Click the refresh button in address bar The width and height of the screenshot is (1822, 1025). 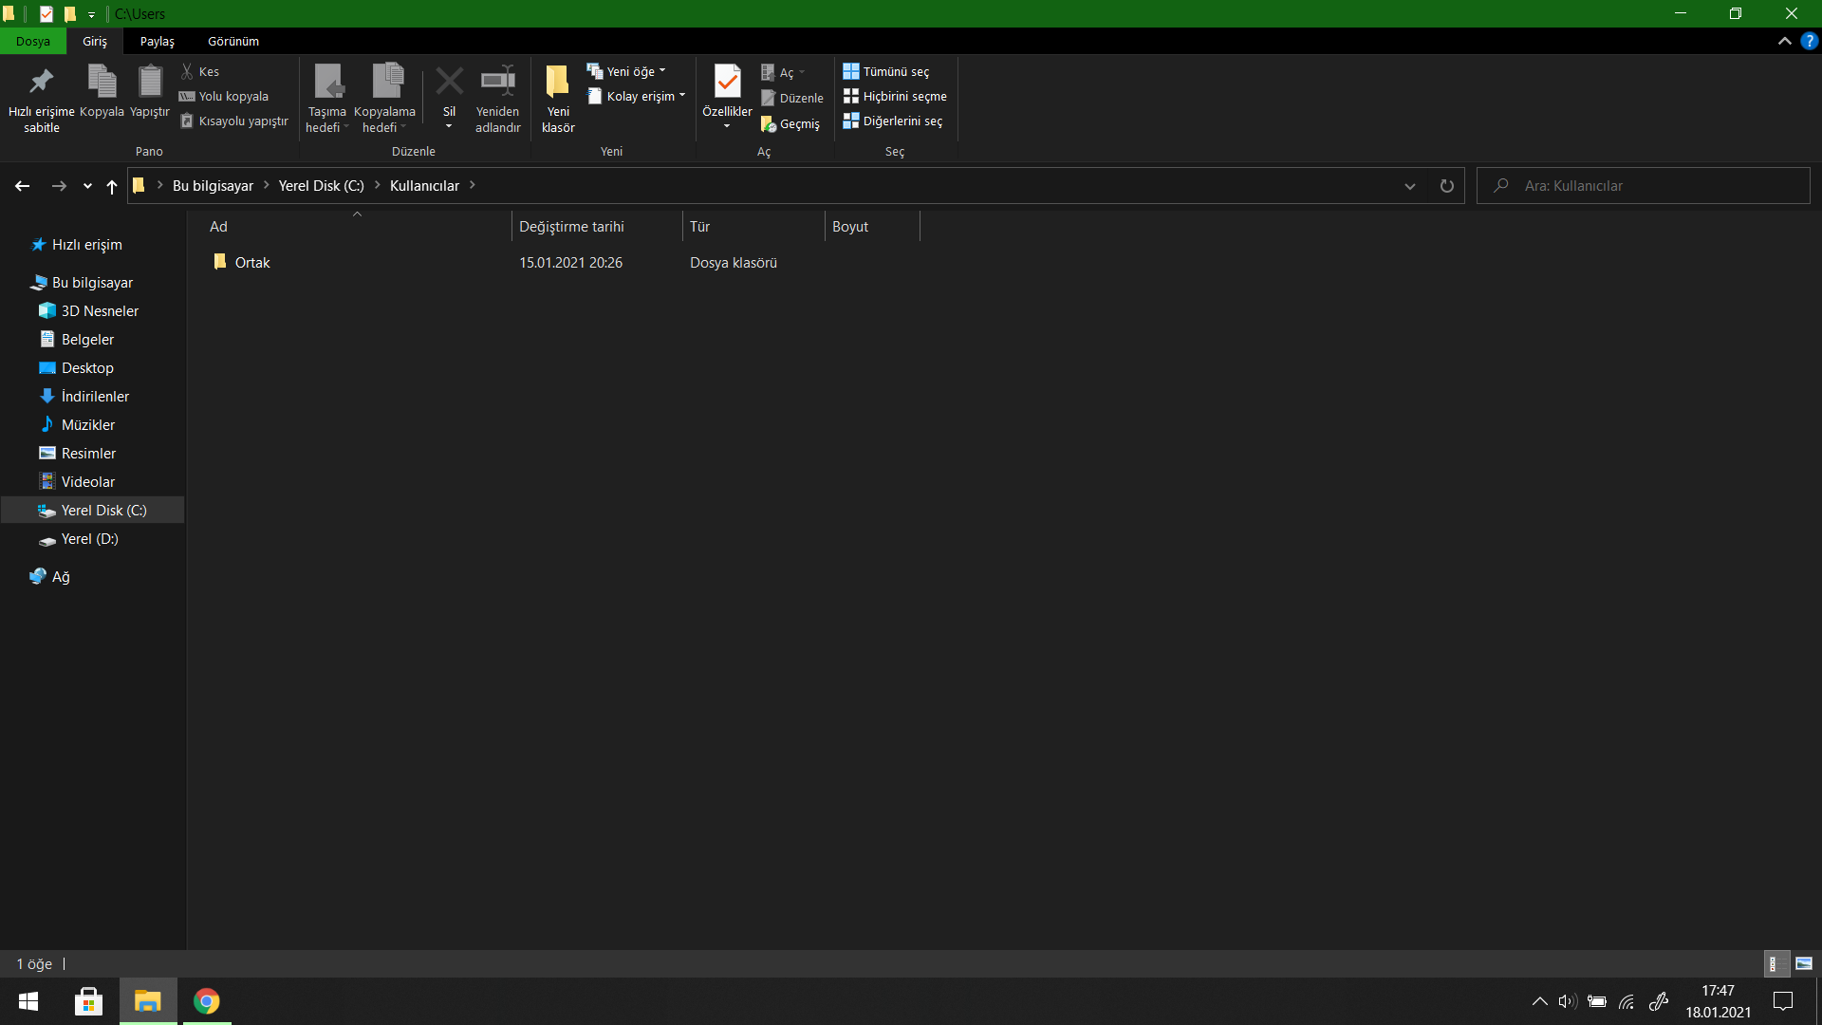tap(1446, 186)
